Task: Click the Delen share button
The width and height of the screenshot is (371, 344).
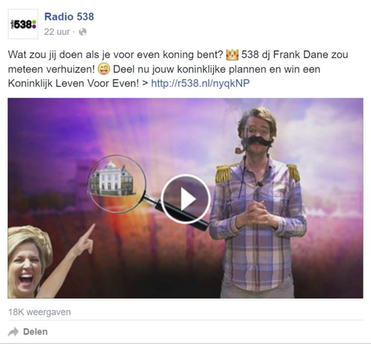Action: click(36, 332)
